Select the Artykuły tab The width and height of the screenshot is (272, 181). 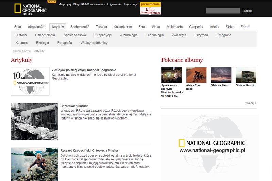(57, 27)
